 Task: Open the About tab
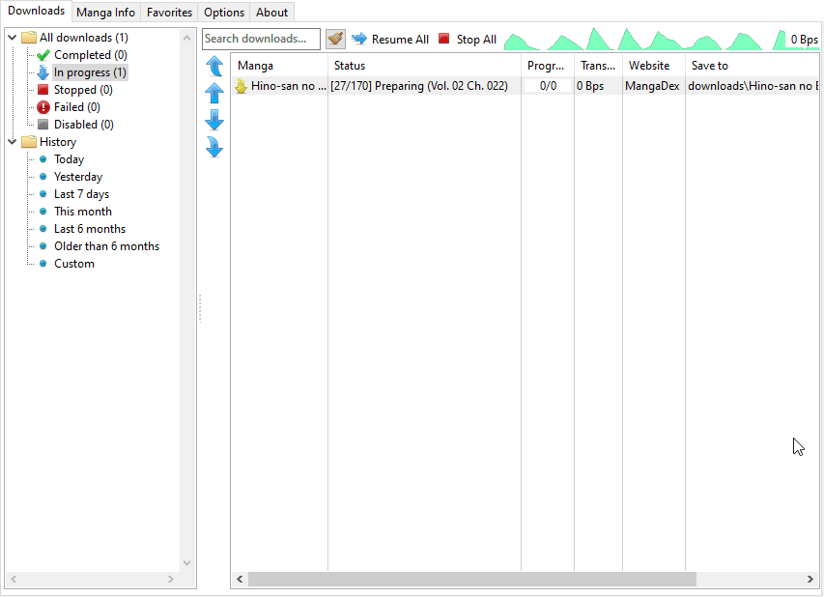[x=271, y=13]
